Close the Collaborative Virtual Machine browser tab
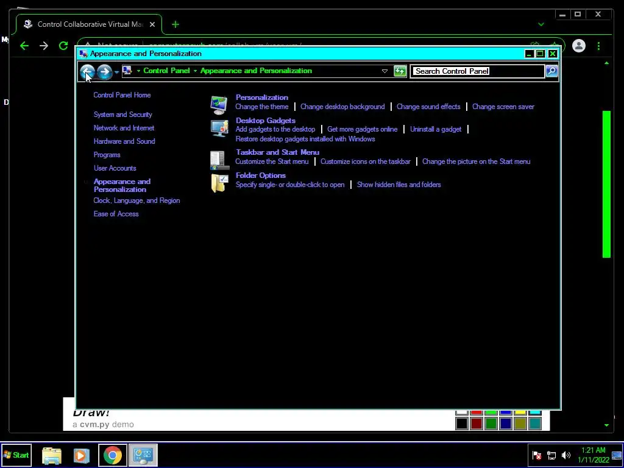624x468 pixels. coord(152,24)
